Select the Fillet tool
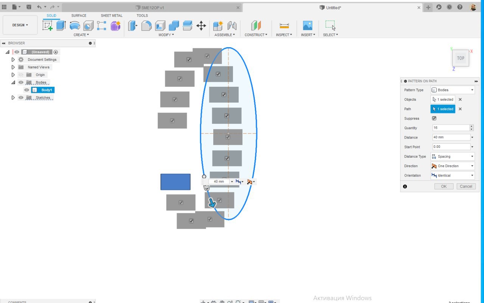484x303 pixels. pyautogui.click(x=146, y=26)
